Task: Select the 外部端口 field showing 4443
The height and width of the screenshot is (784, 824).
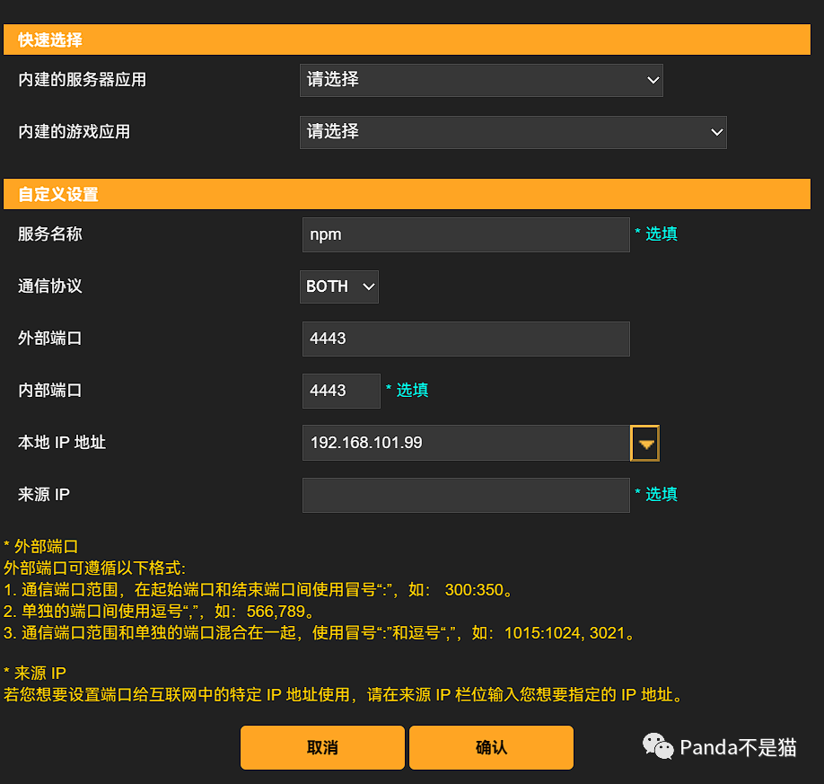Action: (x=465, y=339)
